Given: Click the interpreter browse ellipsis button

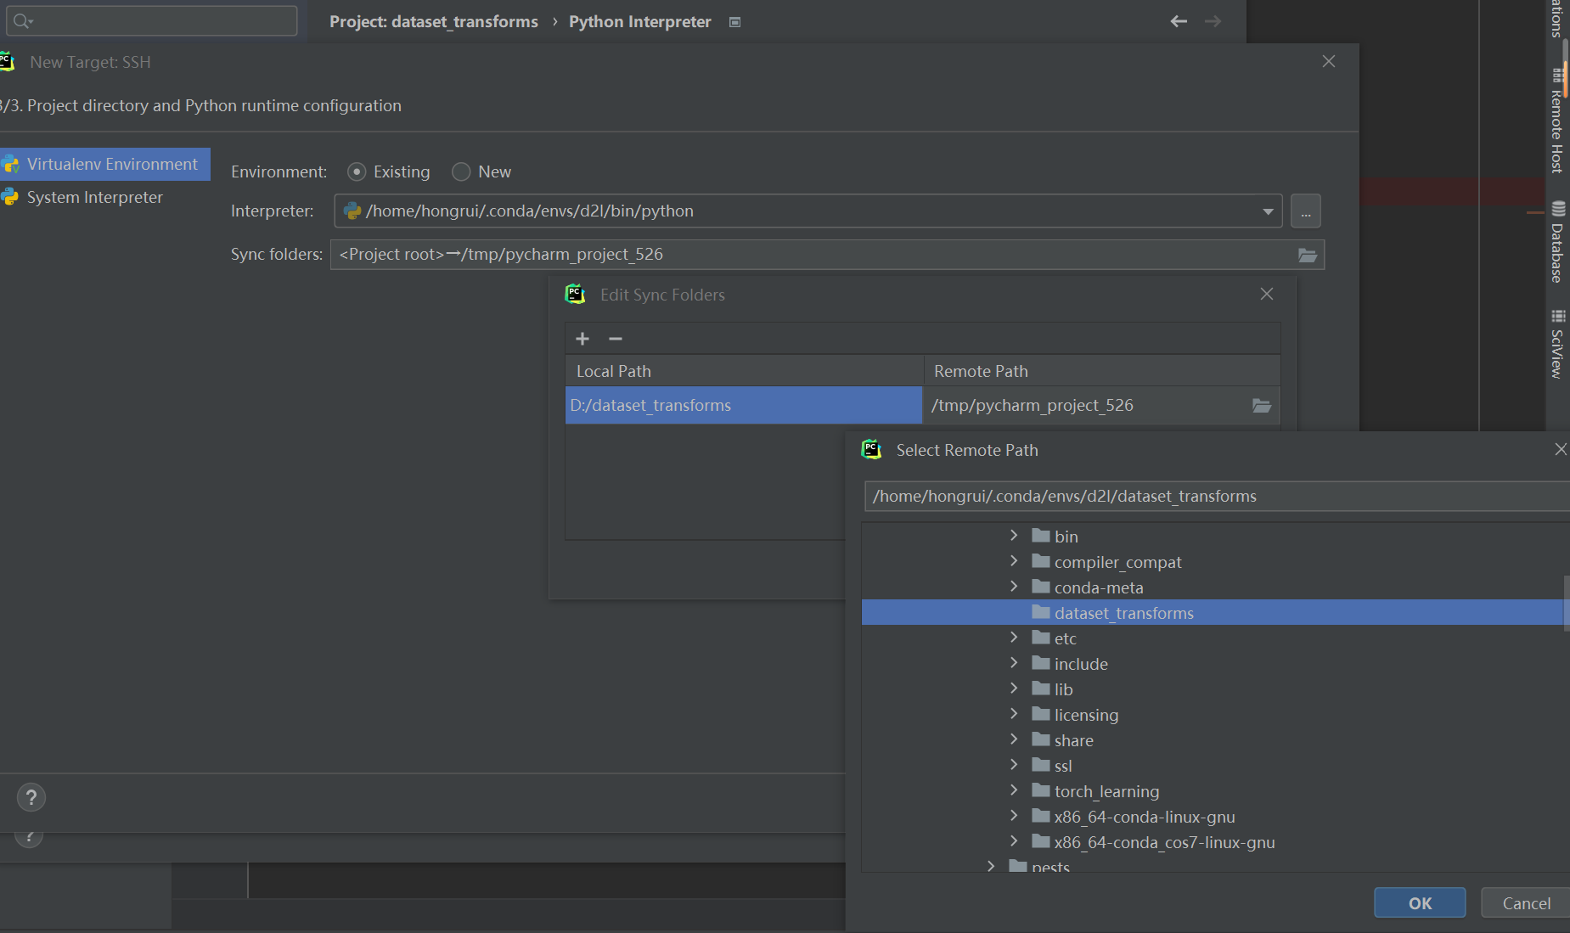Looking at the screenshot, I should [1306, 211].
